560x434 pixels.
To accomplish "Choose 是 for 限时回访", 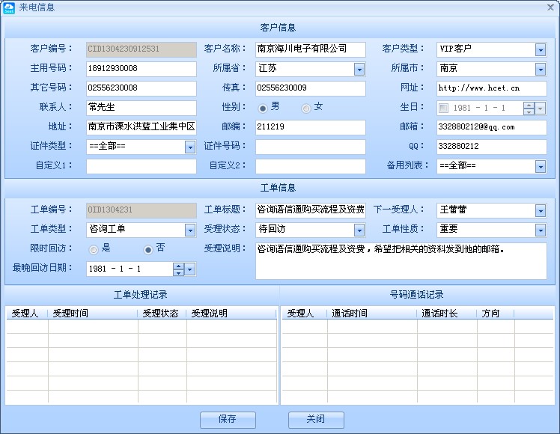I will (94, 249).
